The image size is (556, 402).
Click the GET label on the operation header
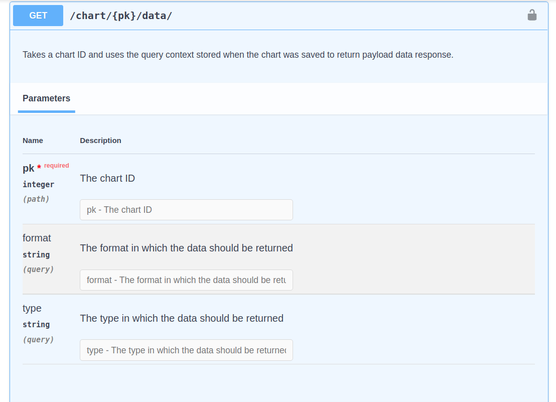(38, 16)
